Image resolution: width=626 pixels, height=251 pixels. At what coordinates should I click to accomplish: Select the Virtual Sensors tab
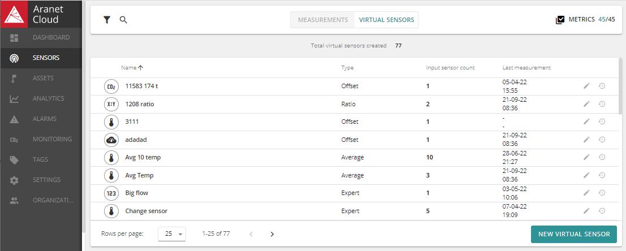pos(386,20)
